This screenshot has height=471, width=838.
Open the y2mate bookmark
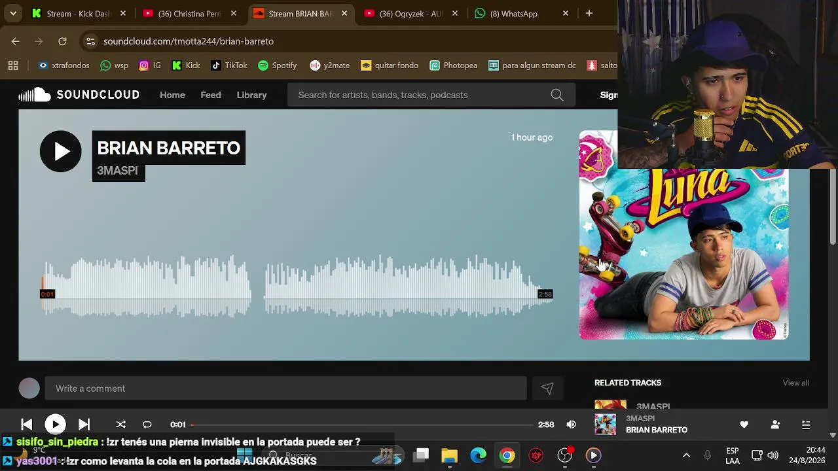330,65
